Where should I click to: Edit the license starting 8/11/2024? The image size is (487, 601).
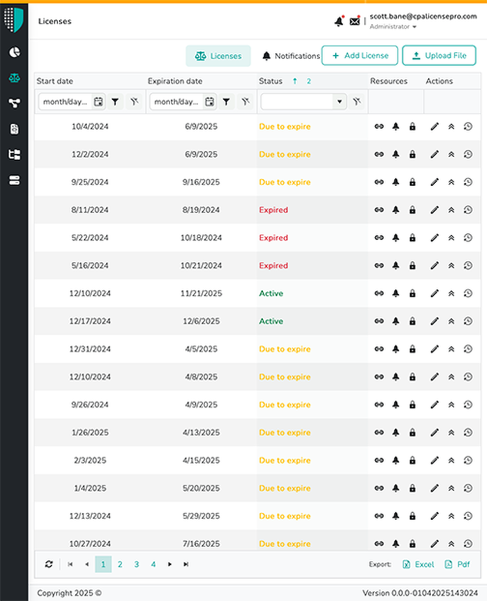pos(434,210)
